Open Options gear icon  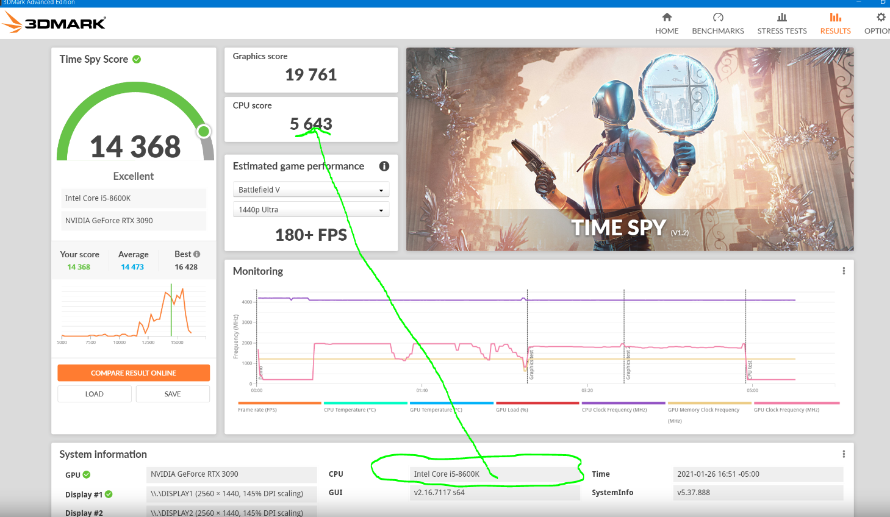point(881,17)
